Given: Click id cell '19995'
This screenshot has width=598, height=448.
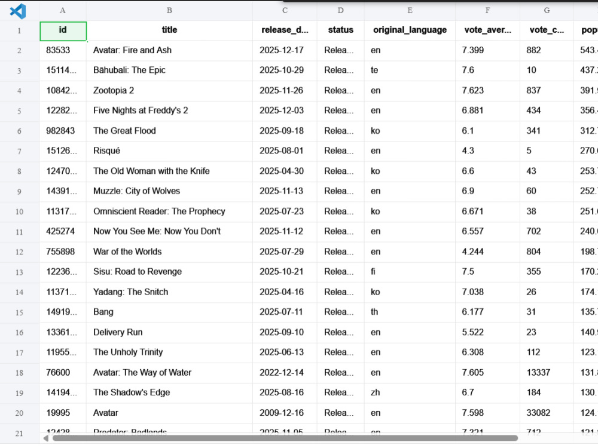Looking at the screenshot, I should [x=63, y=413].
